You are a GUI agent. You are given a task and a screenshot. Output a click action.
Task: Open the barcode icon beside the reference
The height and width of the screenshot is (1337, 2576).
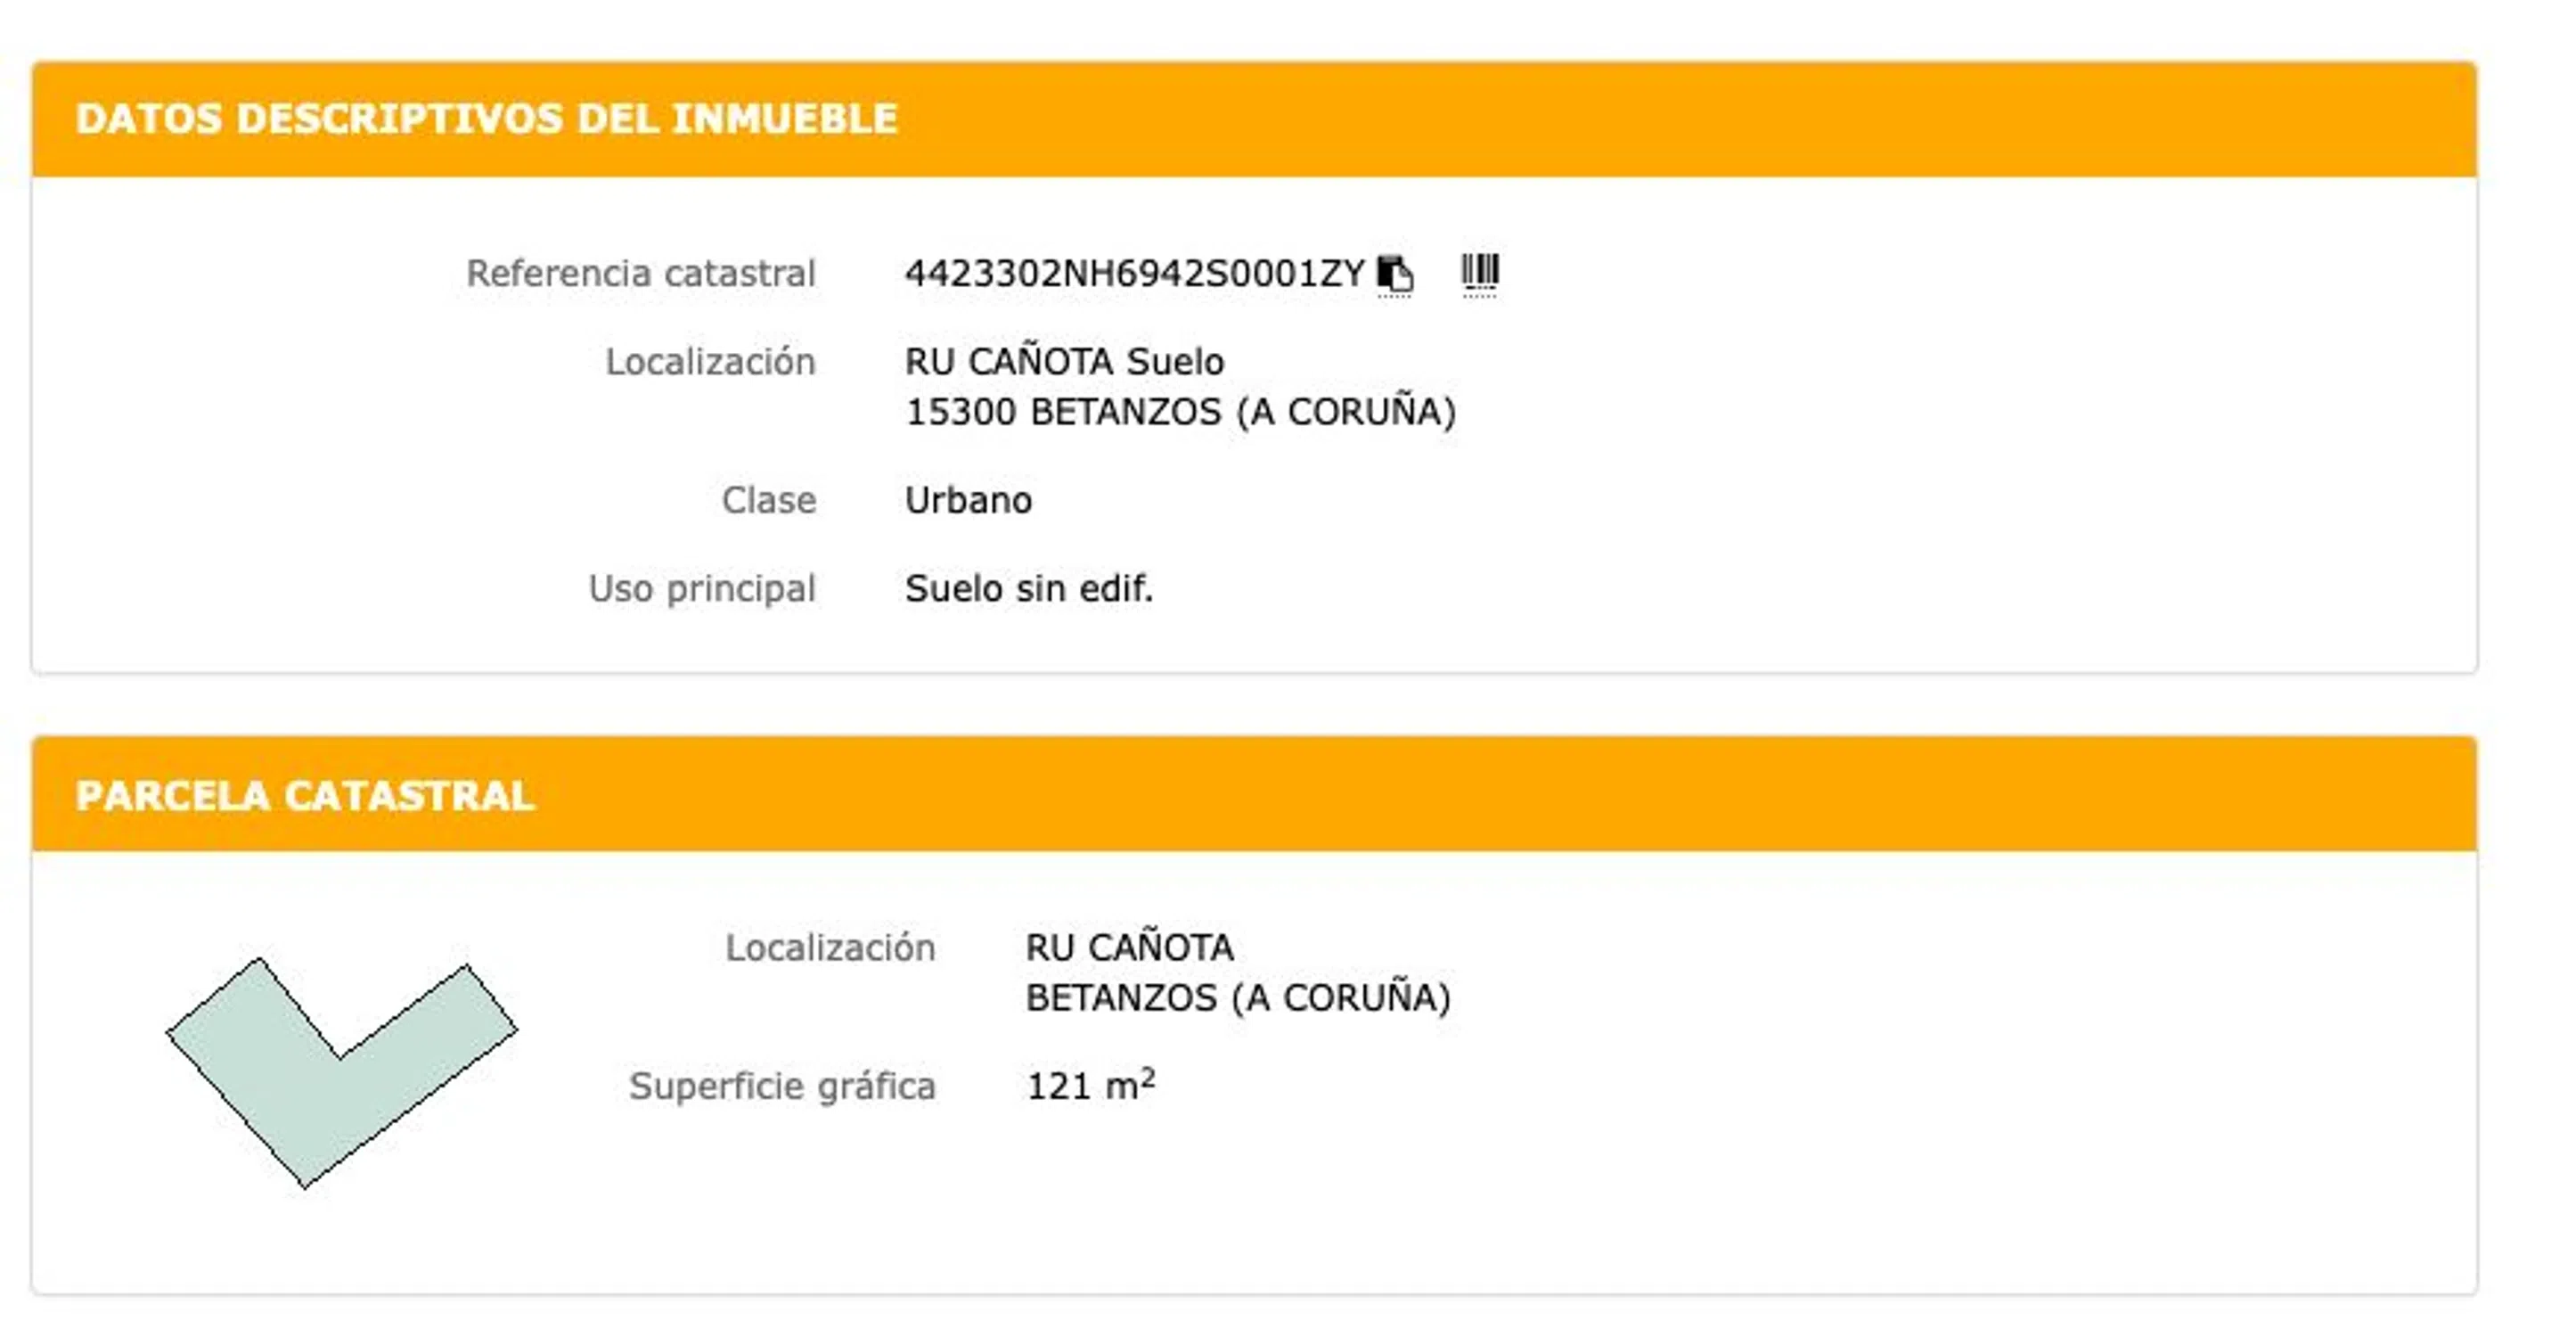click(1479, 272)
